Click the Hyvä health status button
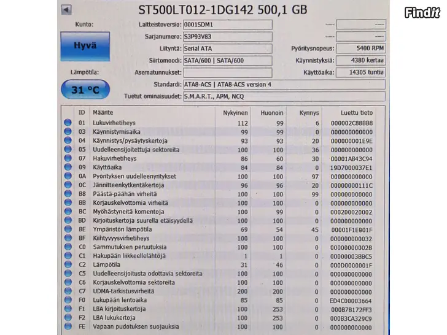Image resolution: width=447 pixels, height=335 pixels. click(85, 46)
